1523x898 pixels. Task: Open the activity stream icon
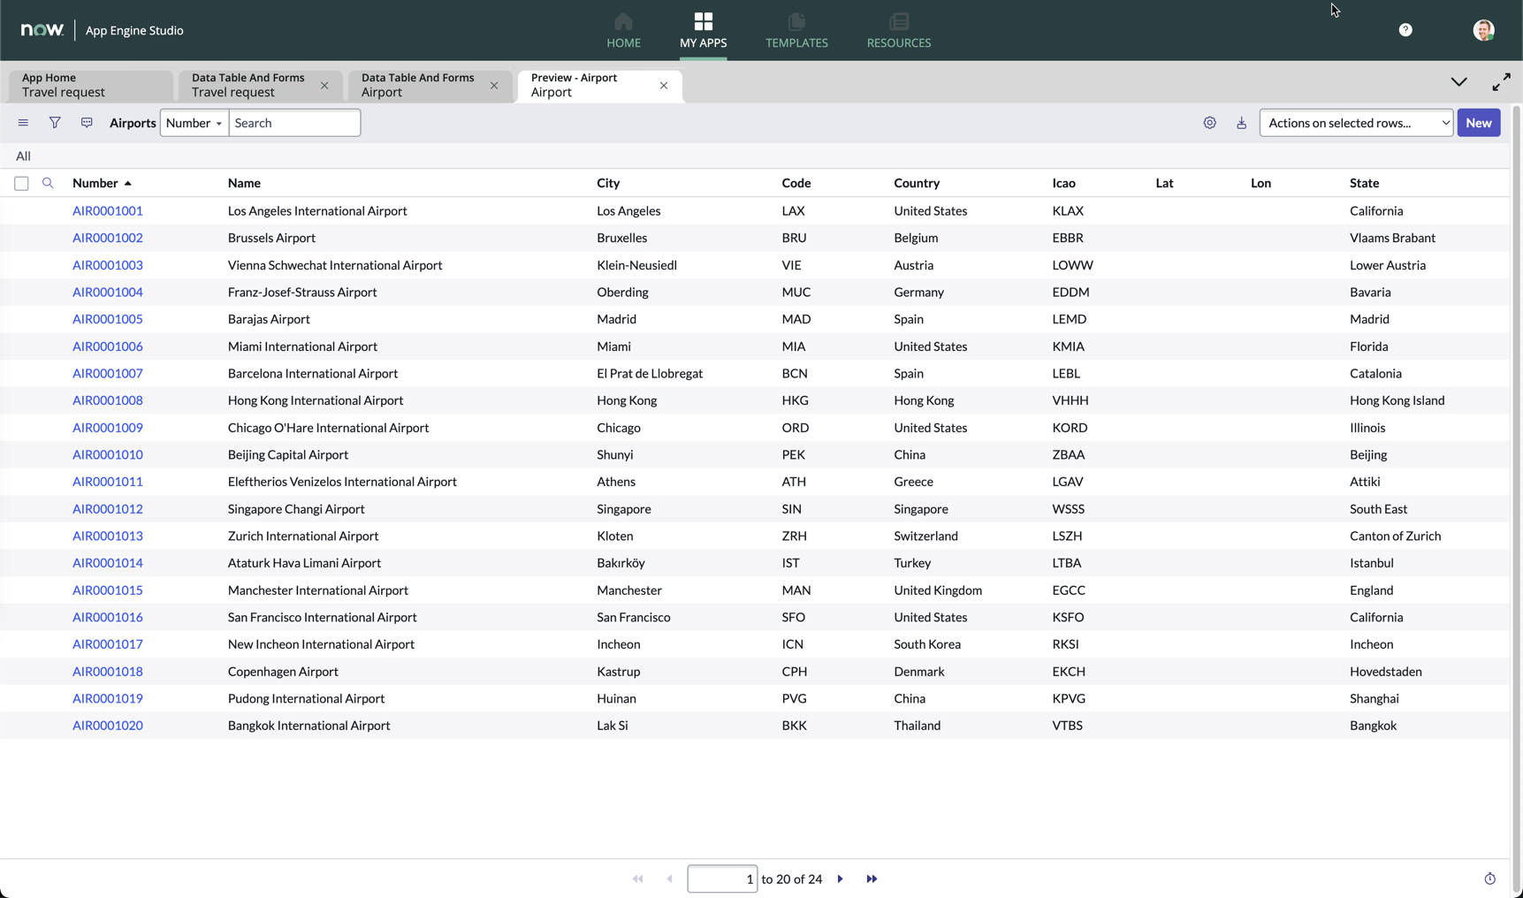pos(87,123)
